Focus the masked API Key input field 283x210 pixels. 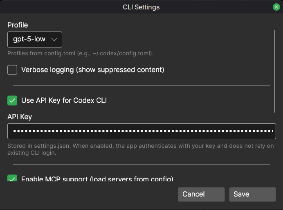pyautogui.click(x=141, y=131)
